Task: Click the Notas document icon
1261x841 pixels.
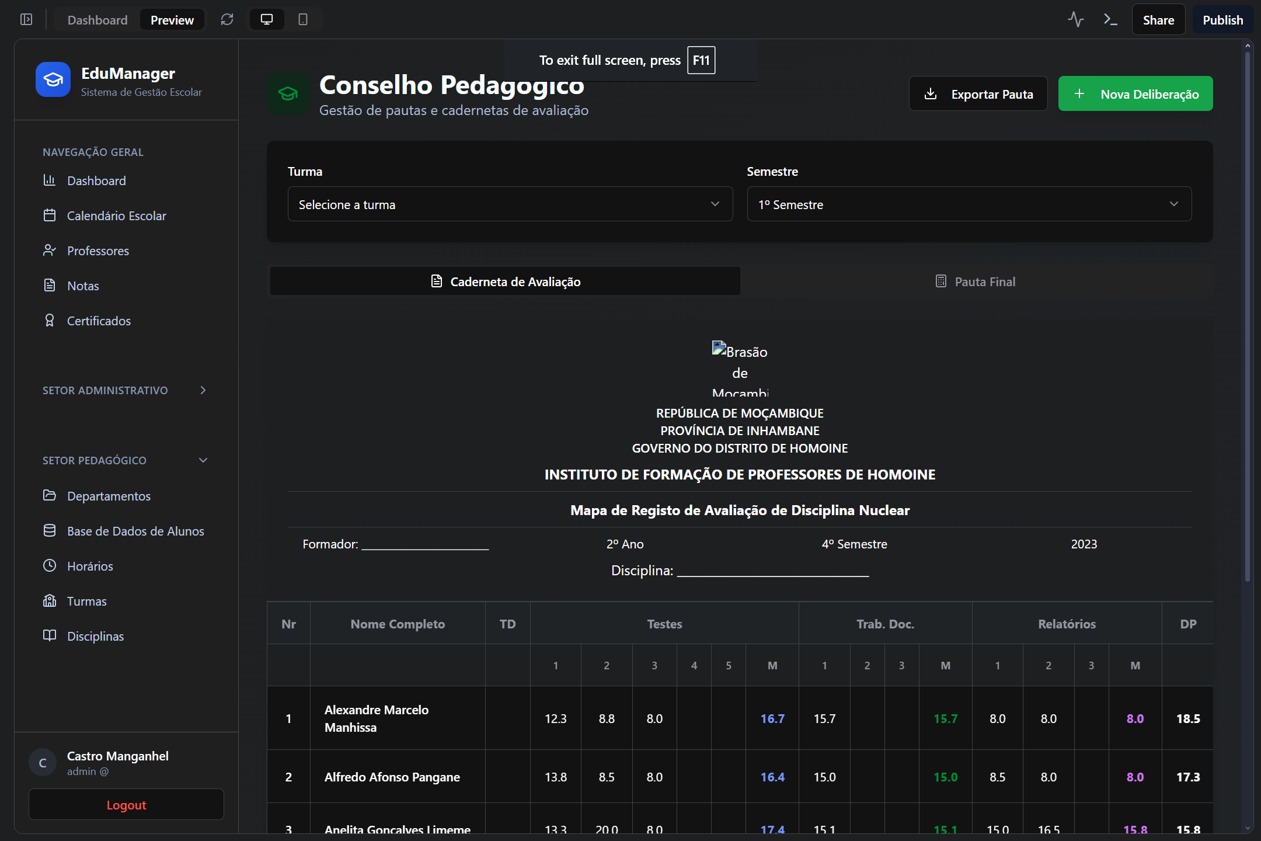Action: [50, 286]
